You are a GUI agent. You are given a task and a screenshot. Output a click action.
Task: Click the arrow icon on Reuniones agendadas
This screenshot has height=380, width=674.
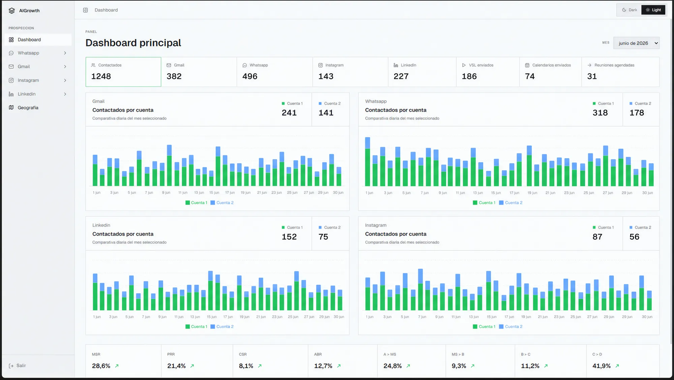pyautogui.click(x=589, y=65)
